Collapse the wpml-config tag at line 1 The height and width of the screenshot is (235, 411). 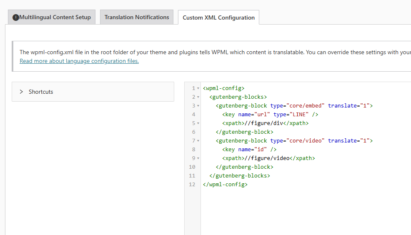pyautogui.click(x=198, y=88)
